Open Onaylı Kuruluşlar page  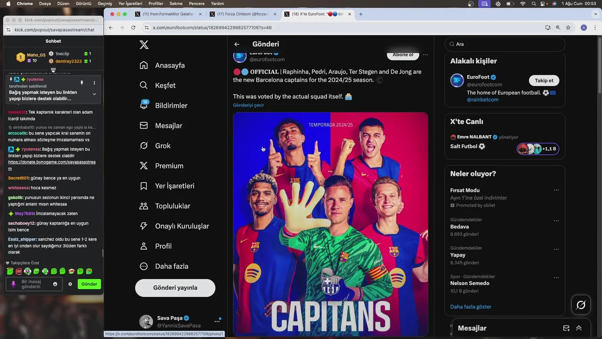(x=174, y=226)
